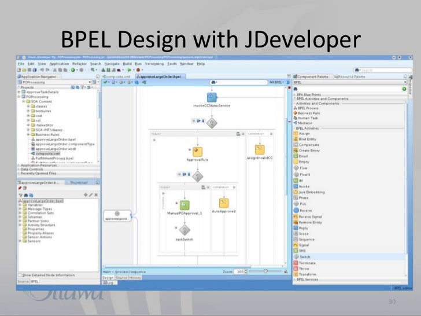Click the green Run arrow in toolbar

pyautogui.click(x=130, y=70)
